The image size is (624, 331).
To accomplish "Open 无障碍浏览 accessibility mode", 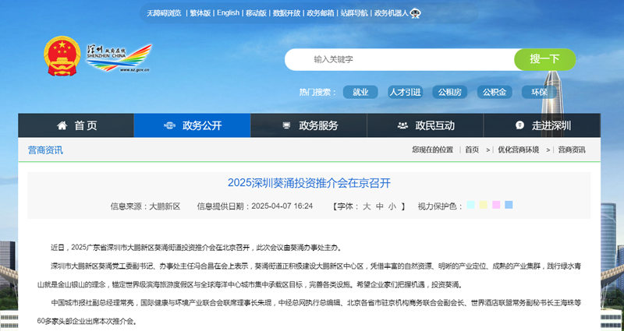I will 164,13.
